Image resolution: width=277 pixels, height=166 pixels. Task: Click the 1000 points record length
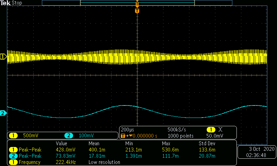(180, 136)
